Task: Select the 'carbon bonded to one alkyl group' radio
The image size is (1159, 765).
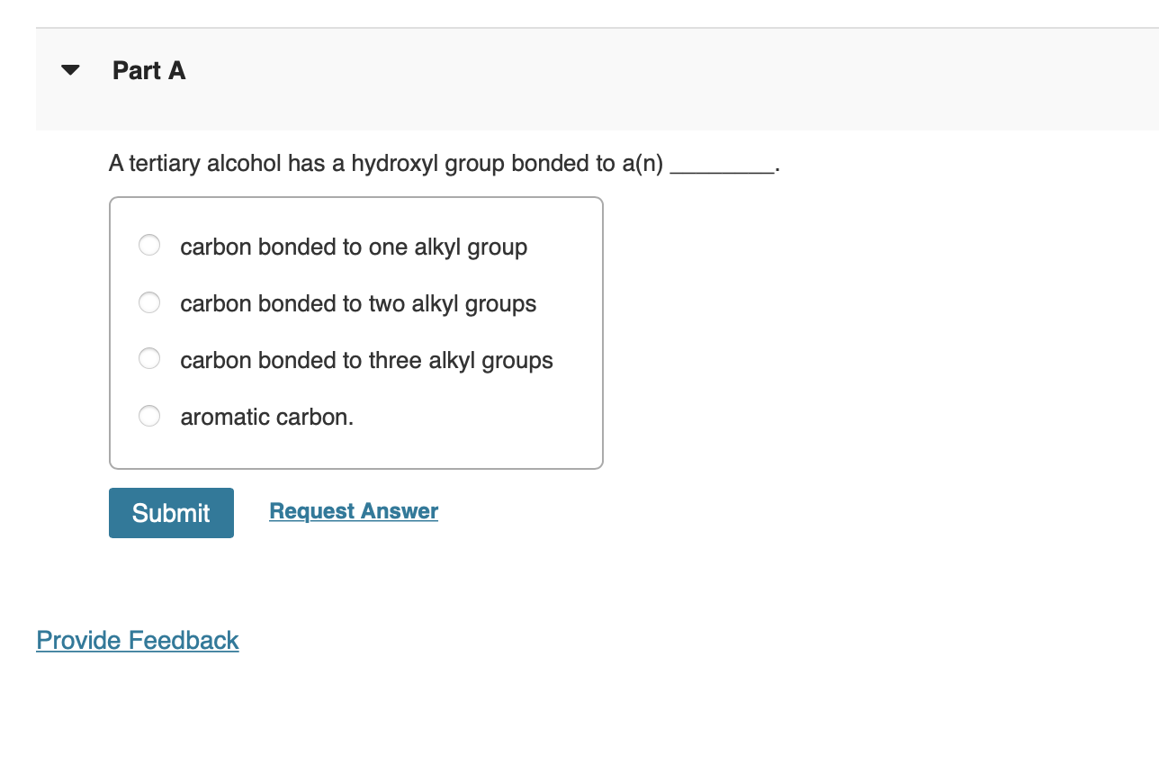Action: 148,245
